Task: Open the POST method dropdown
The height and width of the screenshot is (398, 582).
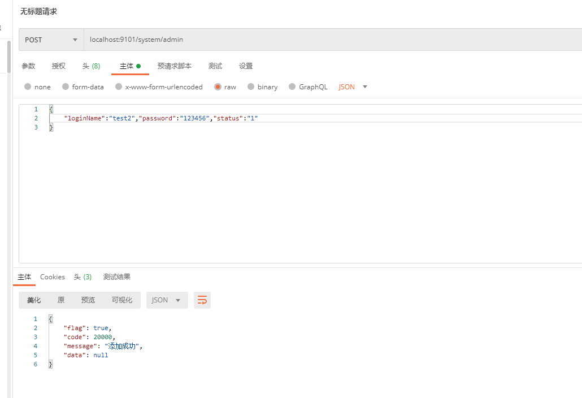Action: (51, 40)
